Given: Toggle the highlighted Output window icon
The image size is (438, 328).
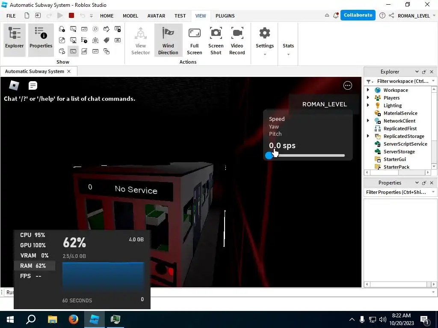Looking at the screenshot, I should point(73,51).
